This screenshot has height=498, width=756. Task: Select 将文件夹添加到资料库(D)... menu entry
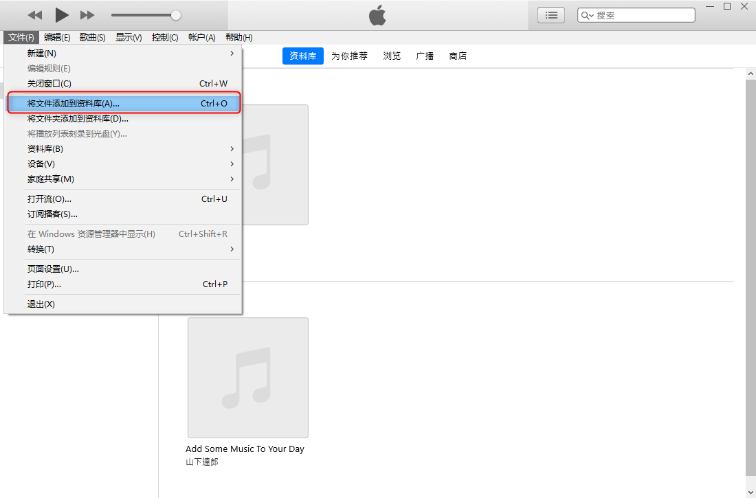123,119
